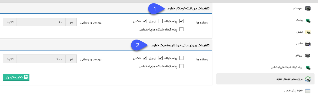
Task: Select the ایمیل (Email) sidebar icon
Action: coord(308,32)
